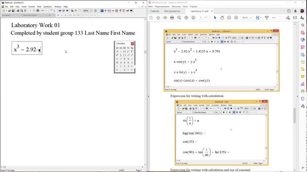Screen dimensions: 307x172
Task: Insert function f(x) in Mathcad
Action: pos(60,11)
